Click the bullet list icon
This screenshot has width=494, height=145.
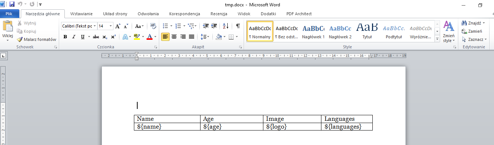pos(166,26)
